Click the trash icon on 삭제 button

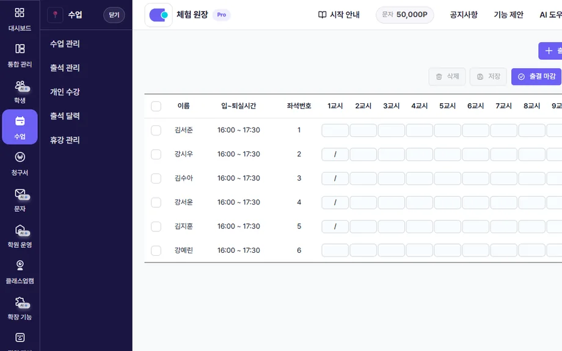click(x=439, y=77)
